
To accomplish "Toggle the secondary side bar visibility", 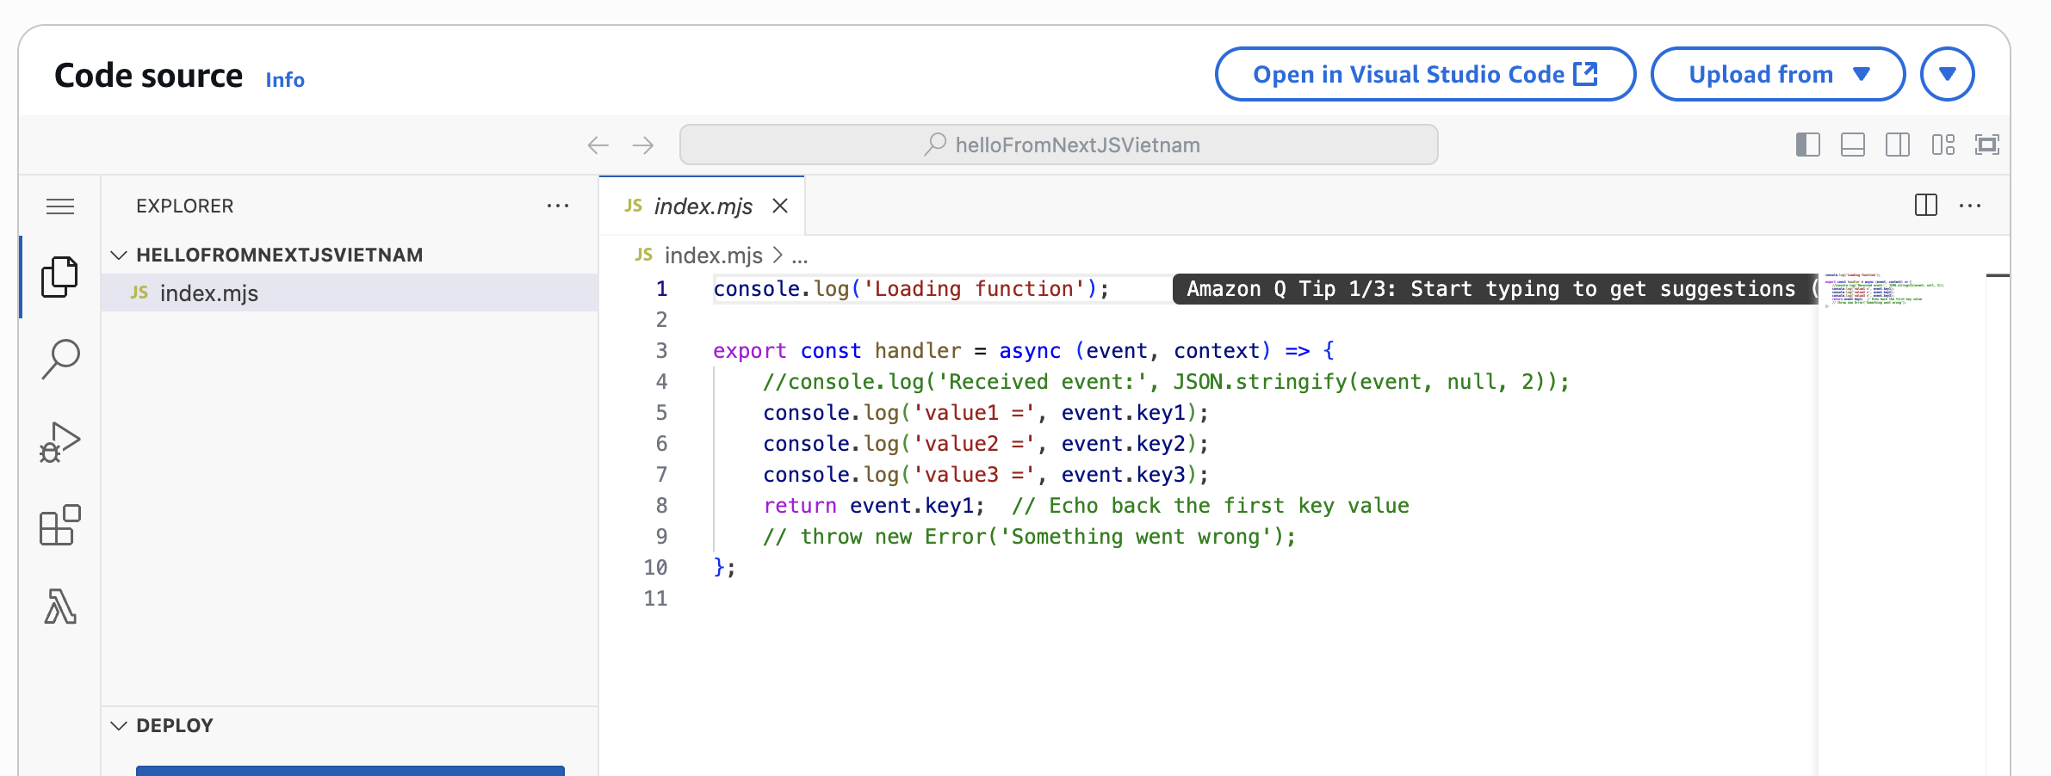I will [1897, 145].
